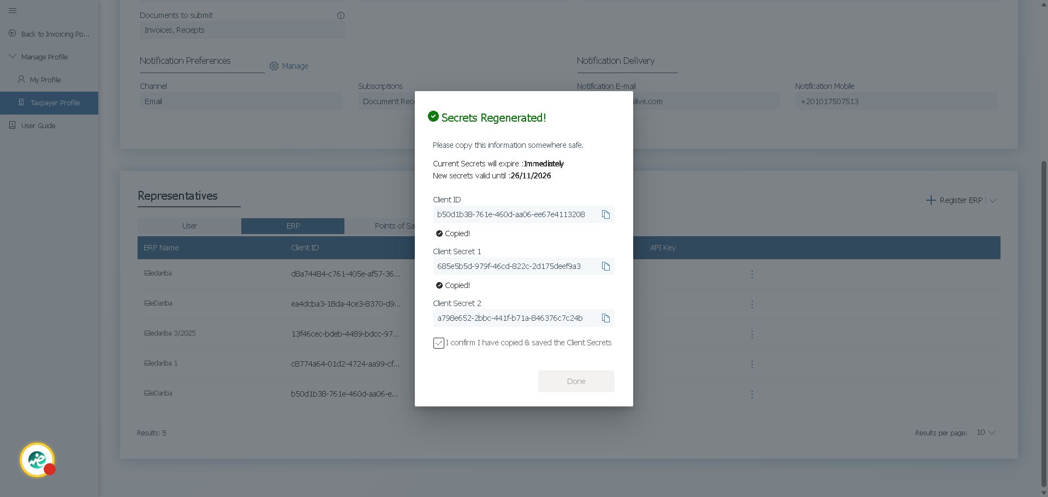The width and height of the screenshot is (1048, 497).
Task: Click the Manage gear icon
Action: [274, 66]
